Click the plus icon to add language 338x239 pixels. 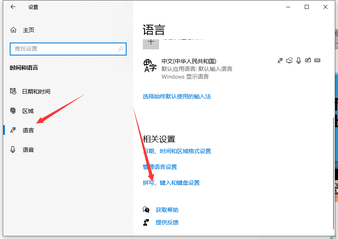click(x=151, y=42)
